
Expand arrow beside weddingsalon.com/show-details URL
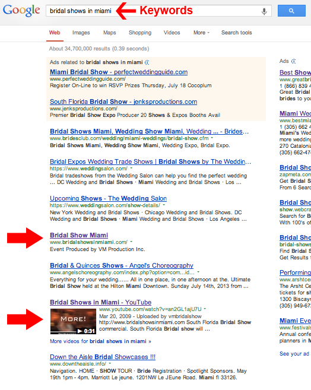pyautogui.click(x=164, y=205)
